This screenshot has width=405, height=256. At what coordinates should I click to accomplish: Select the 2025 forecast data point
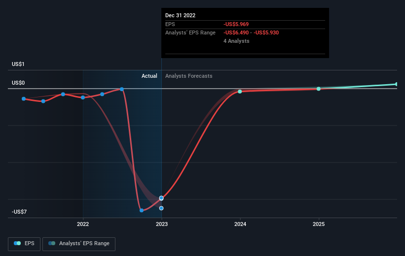(319, 89)
